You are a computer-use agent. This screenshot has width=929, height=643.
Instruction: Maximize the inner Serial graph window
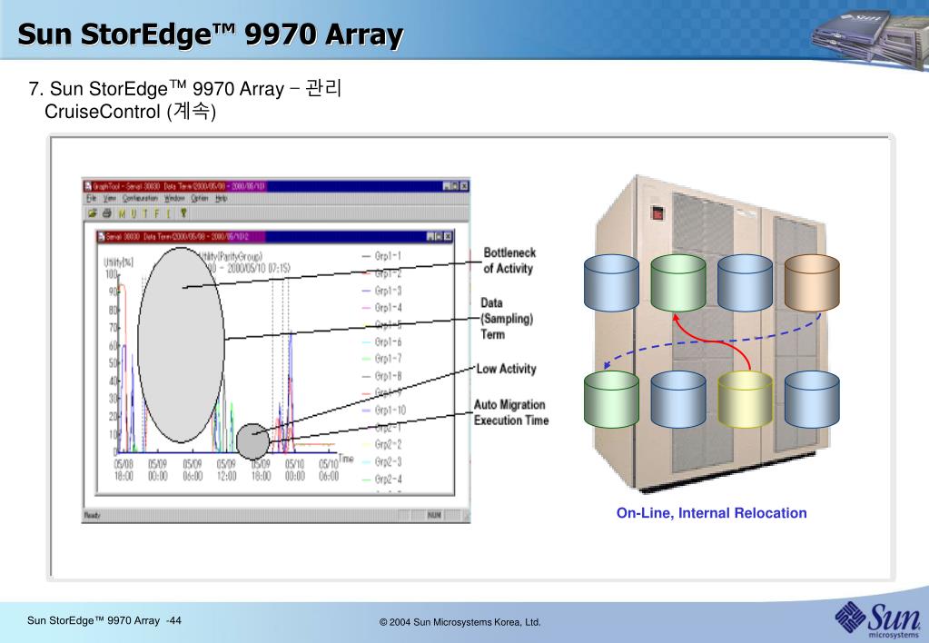(440, 236)
